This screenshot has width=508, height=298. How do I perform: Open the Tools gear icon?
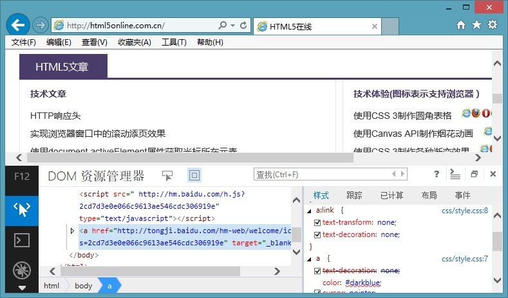pos(493,24)
